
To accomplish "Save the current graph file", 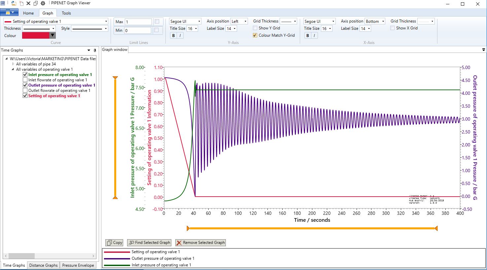I will point(3,3).
